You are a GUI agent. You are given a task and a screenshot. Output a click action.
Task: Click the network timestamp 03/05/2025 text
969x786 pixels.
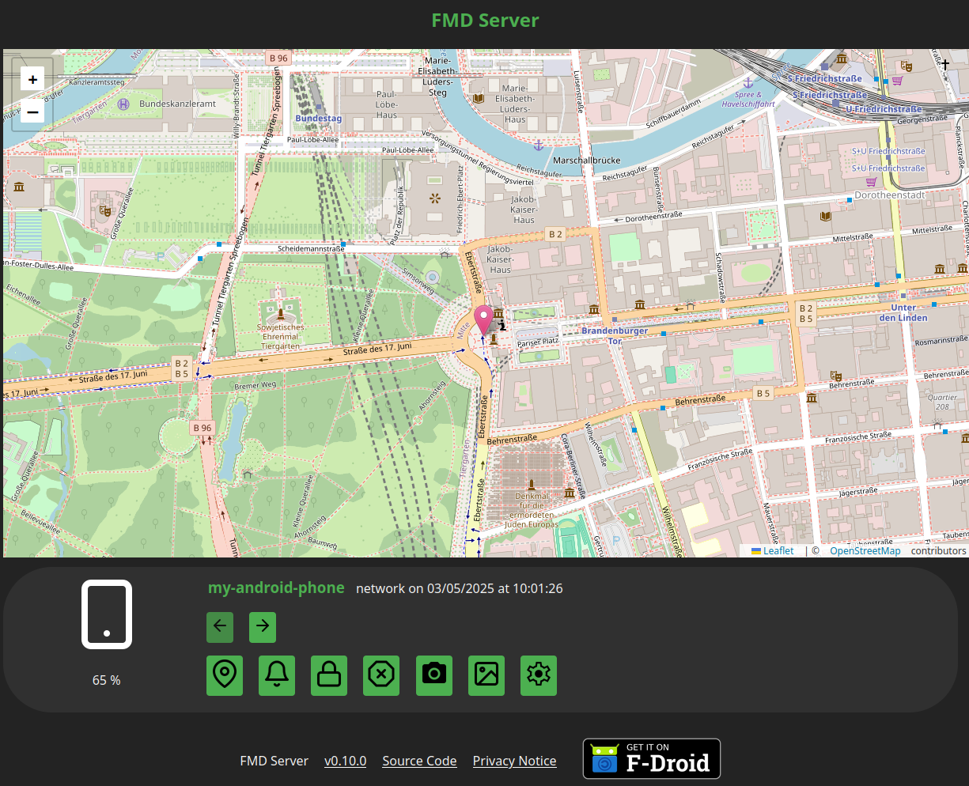click(x=460, y=588)
